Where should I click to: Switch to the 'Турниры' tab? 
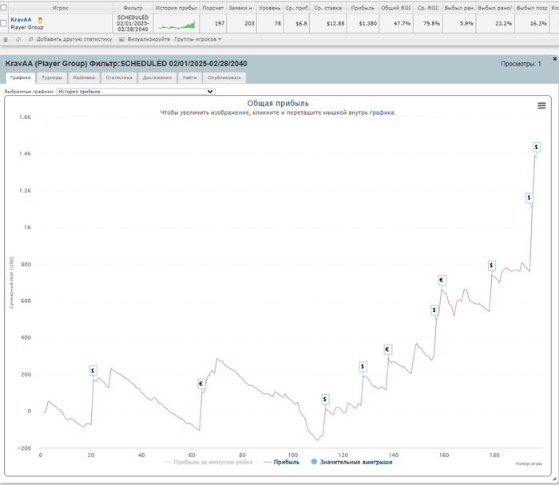[x=52, y=78]
